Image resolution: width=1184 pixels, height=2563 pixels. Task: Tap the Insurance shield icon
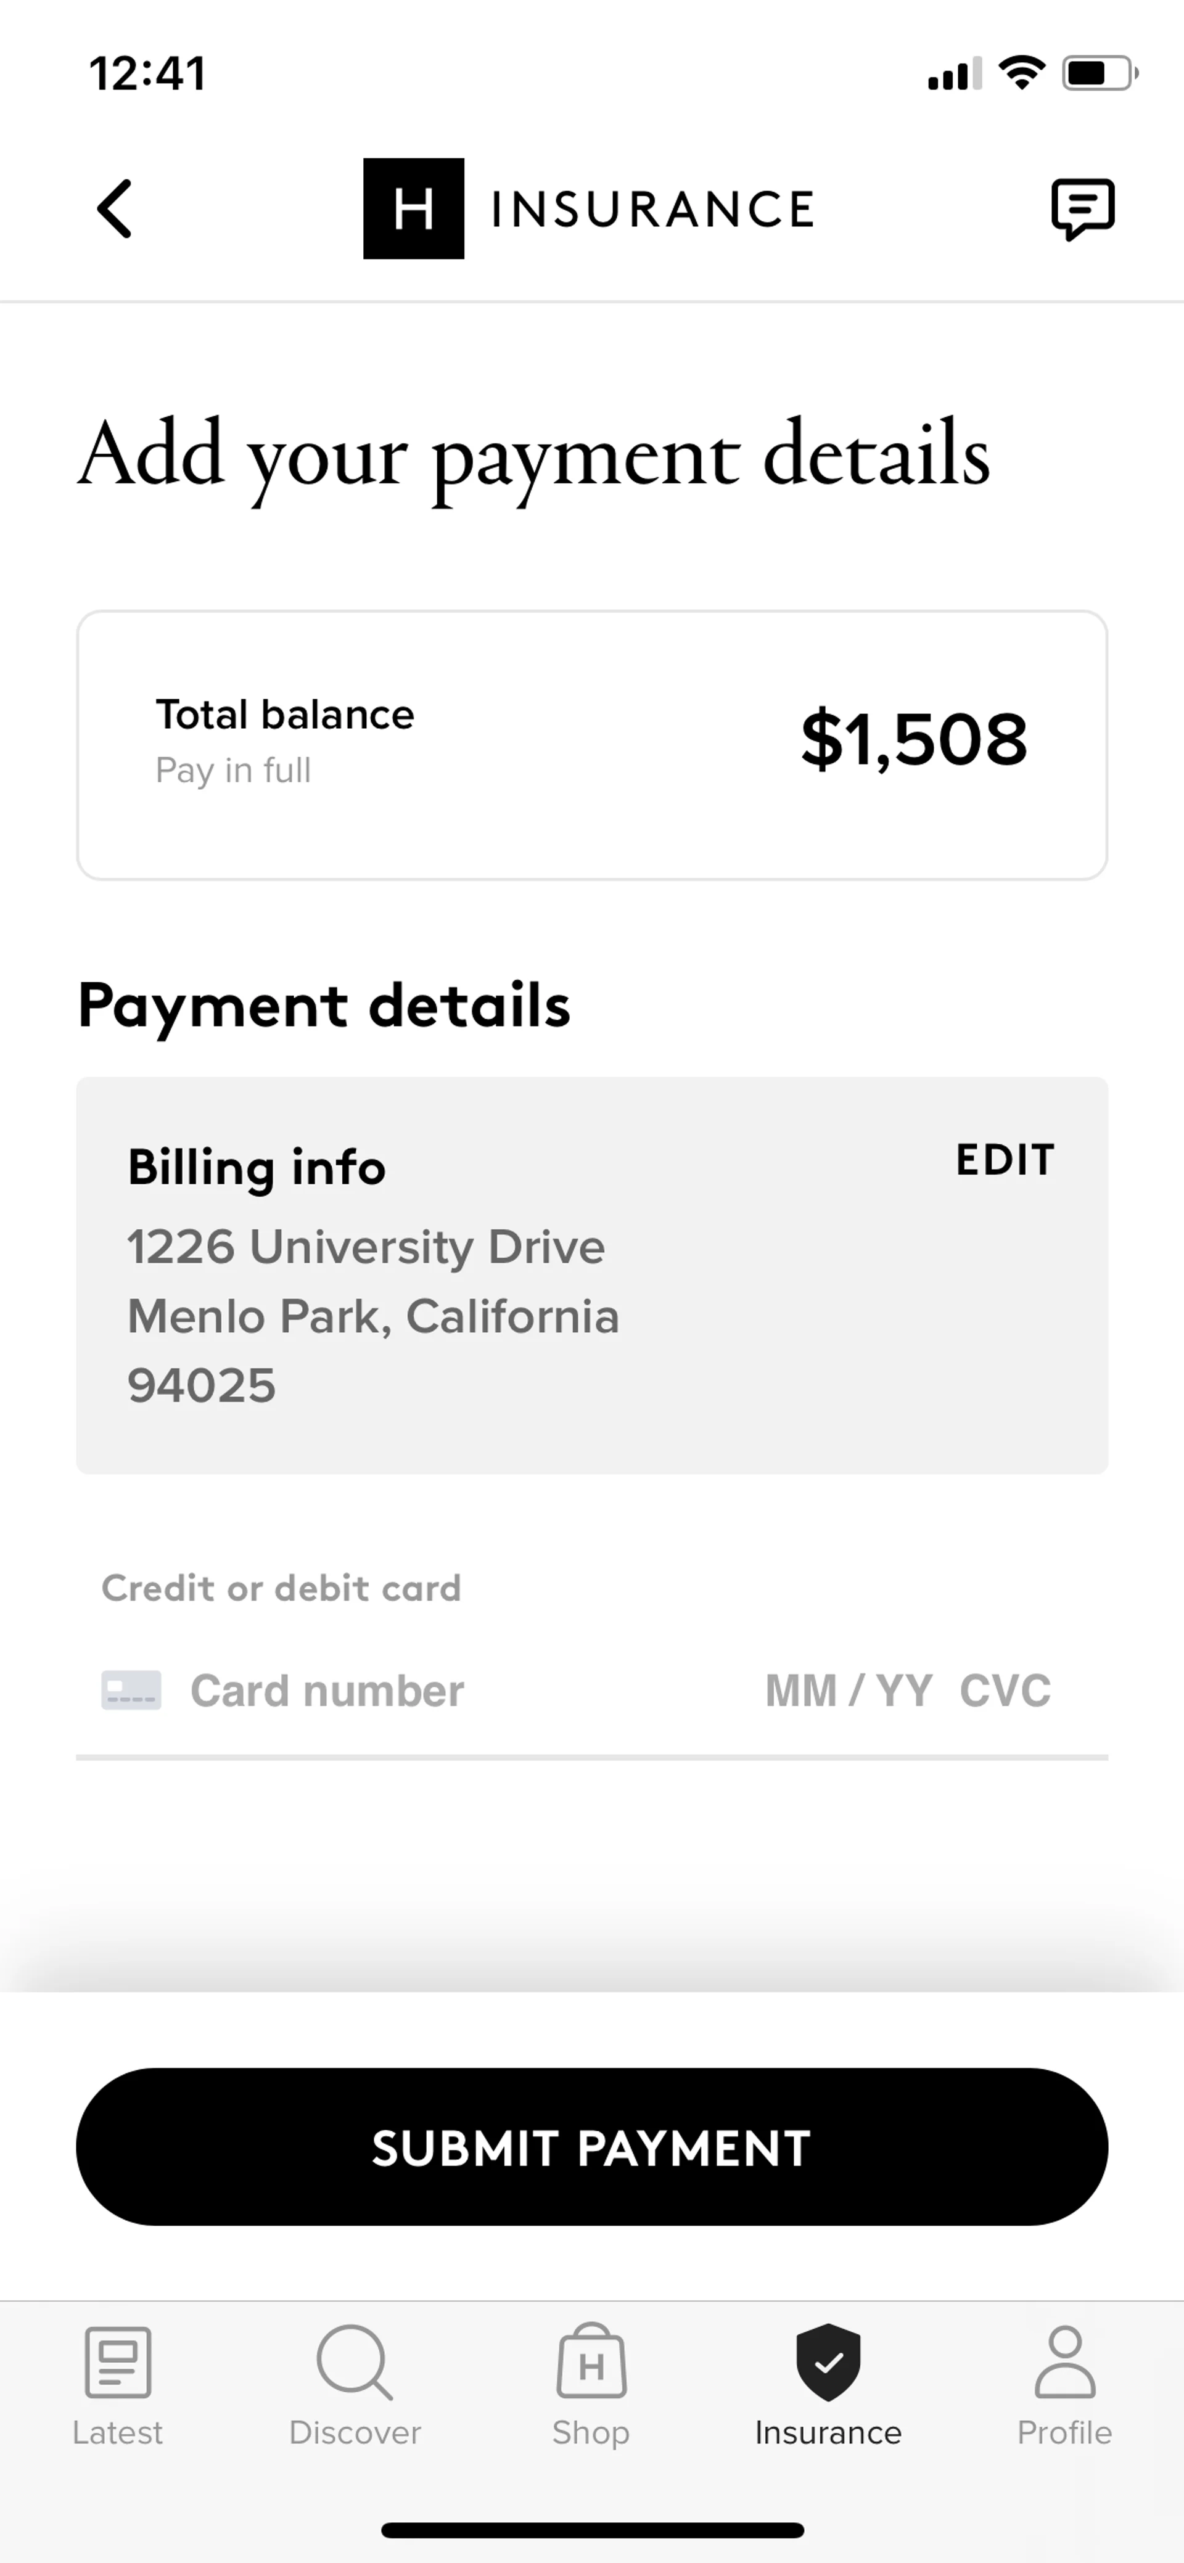click(828, 2362)
